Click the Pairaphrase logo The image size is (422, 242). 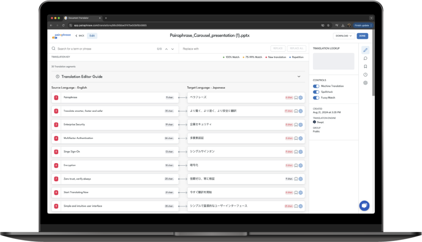(61, 36)
